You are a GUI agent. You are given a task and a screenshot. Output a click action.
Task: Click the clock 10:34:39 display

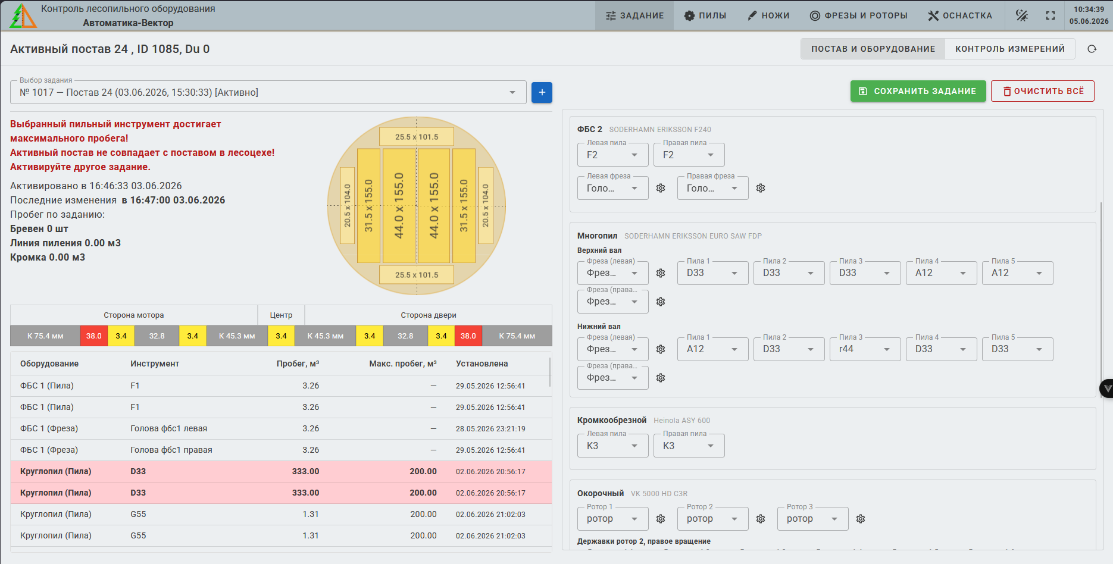click(1089, 10)
